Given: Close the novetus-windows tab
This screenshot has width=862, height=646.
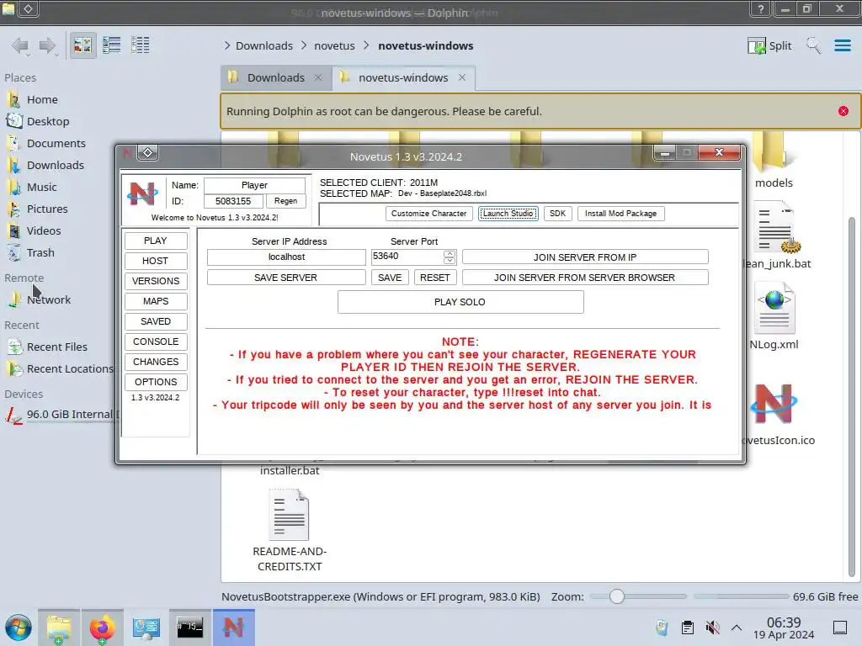Looking at the screenshot, I should click(x=462, y=77).
